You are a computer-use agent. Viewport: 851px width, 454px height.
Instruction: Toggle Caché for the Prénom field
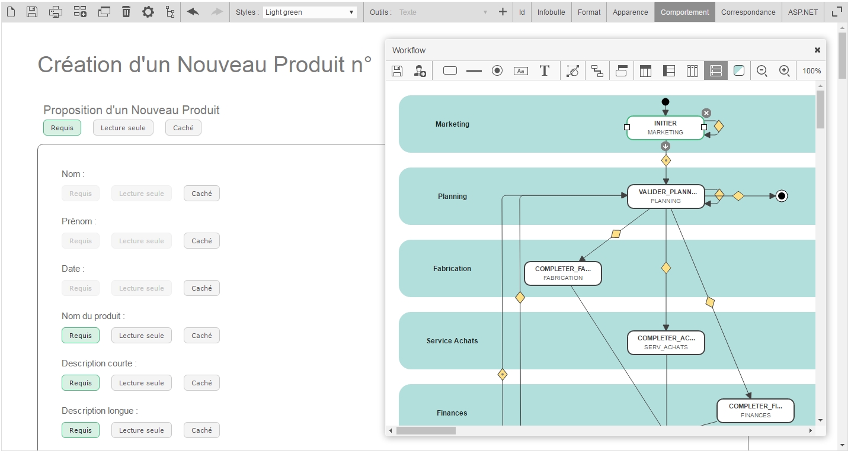pos(201,241)
